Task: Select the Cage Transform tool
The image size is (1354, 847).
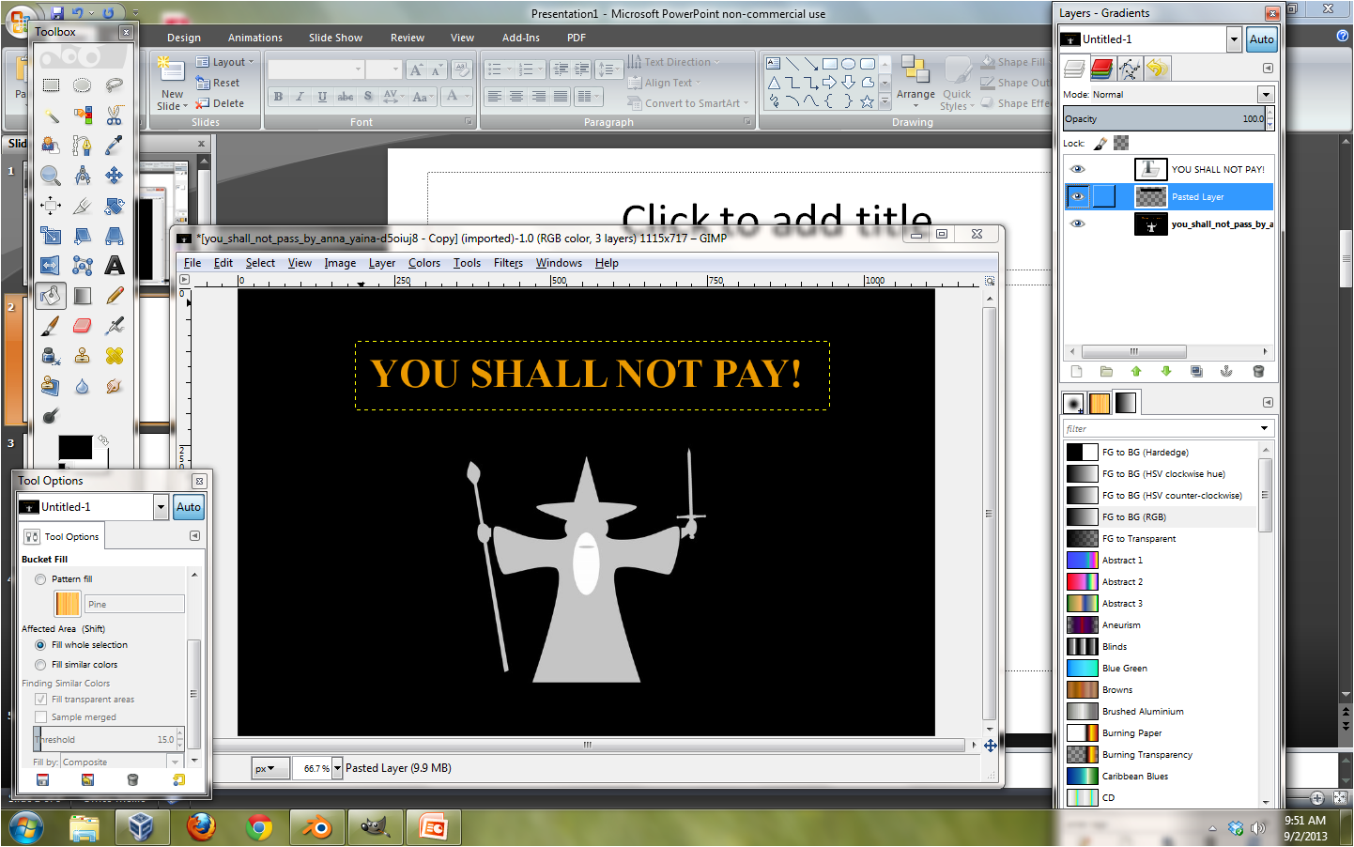Action: (x=83, y=266)
